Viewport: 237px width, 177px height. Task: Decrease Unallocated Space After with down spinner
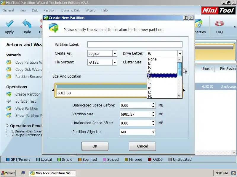[153, 124]
